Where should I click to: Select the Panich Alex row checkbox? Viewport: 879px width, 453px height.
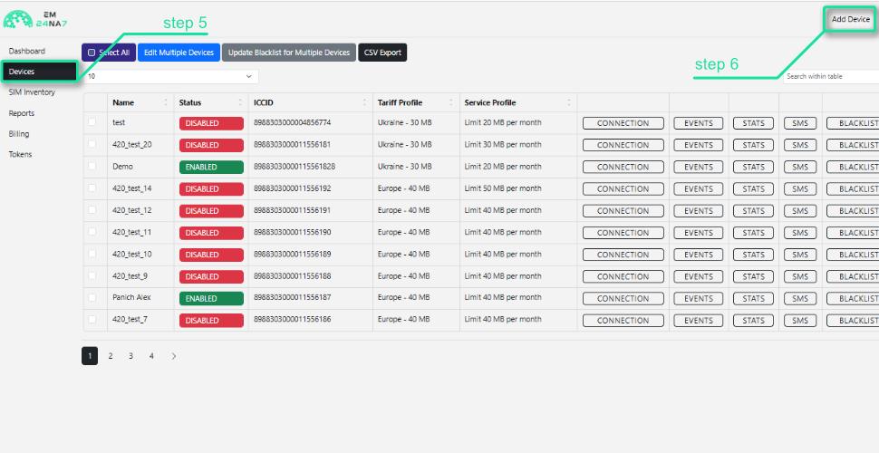[x=92, y=297]
